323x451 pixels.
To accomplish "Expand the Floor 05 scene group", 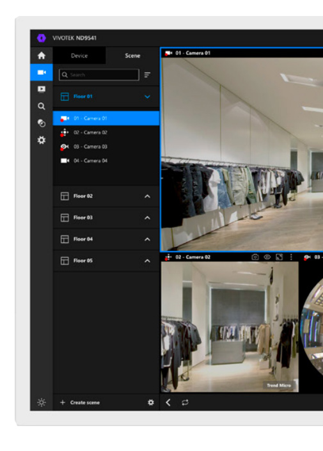I will click(147, 261).
